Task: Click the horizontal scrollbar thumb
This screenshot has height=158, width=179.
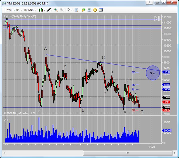Action: [x=128, y=153]
